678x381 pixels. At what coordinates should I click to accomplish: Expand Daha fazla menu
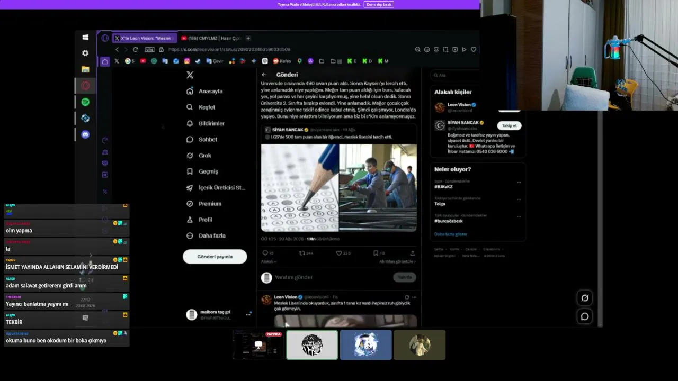(206, 235)
